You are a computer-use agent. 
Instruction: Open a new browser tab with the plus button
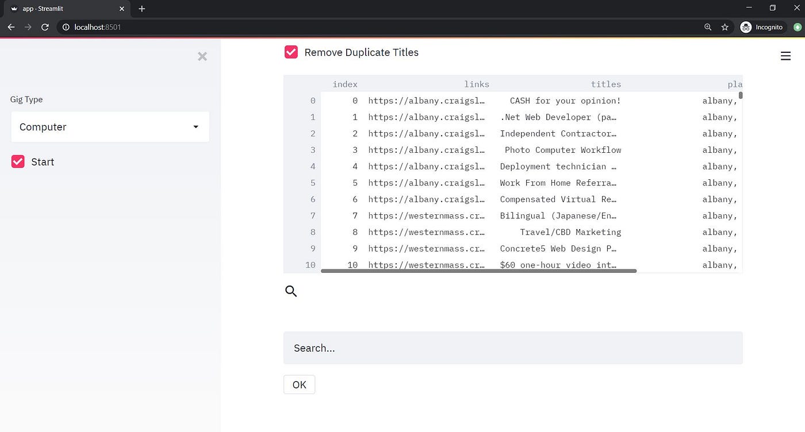142,9
